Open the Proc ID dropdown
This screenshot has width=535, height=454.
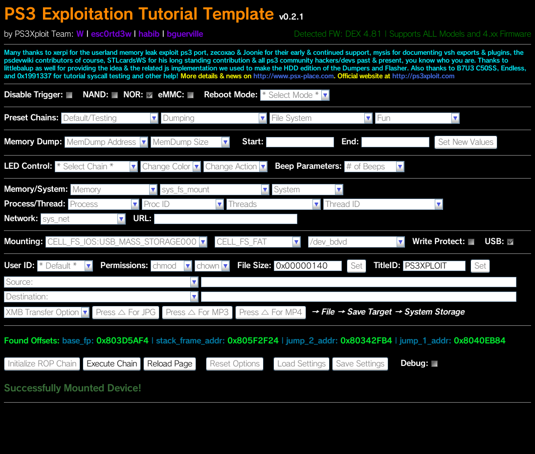(183, 204)
